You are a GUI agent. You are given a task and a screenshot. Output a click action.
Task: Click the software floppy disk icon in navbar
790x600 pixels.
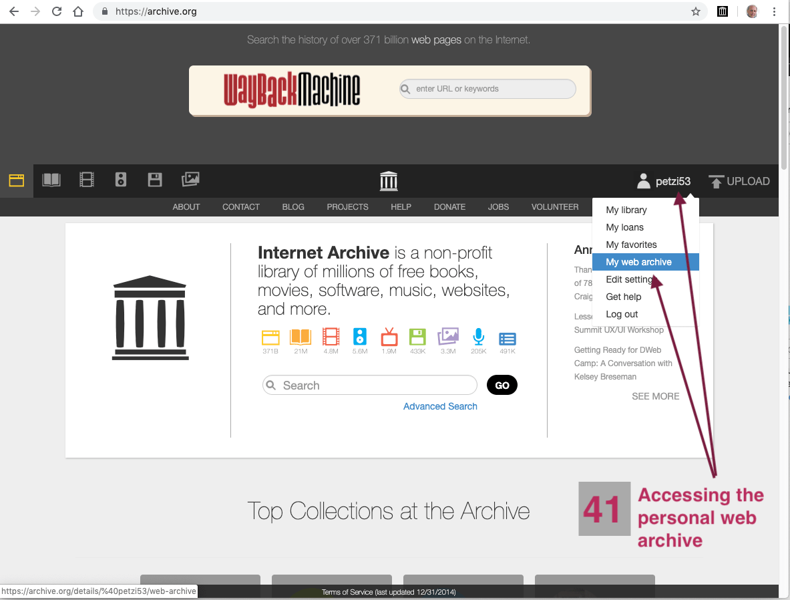(155, 180)
